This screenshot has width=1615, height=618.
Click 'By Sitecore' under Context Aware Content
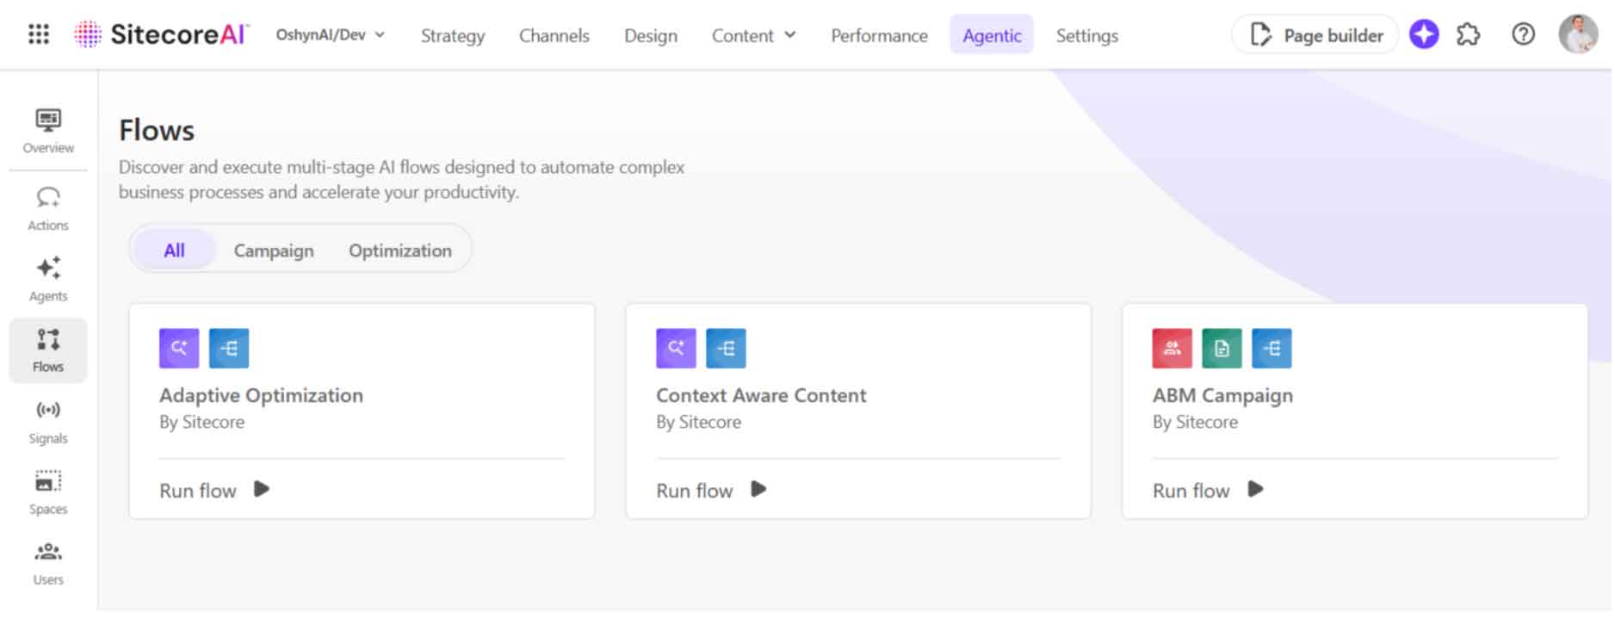click(x=698, y=423)
